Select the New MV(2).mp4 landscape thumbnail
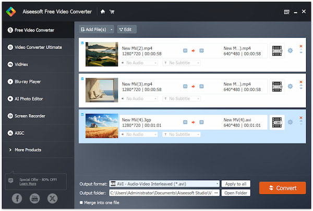 [102, 54]
